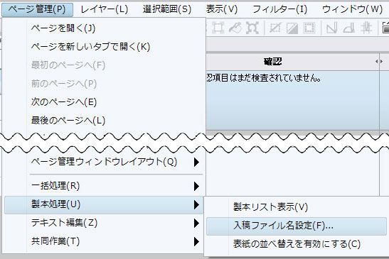Expand the テキスト編集(Z) submenu

click(104, 223)
